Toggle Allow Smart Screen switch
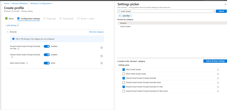The image size is (227, 110). coord(47,63)
